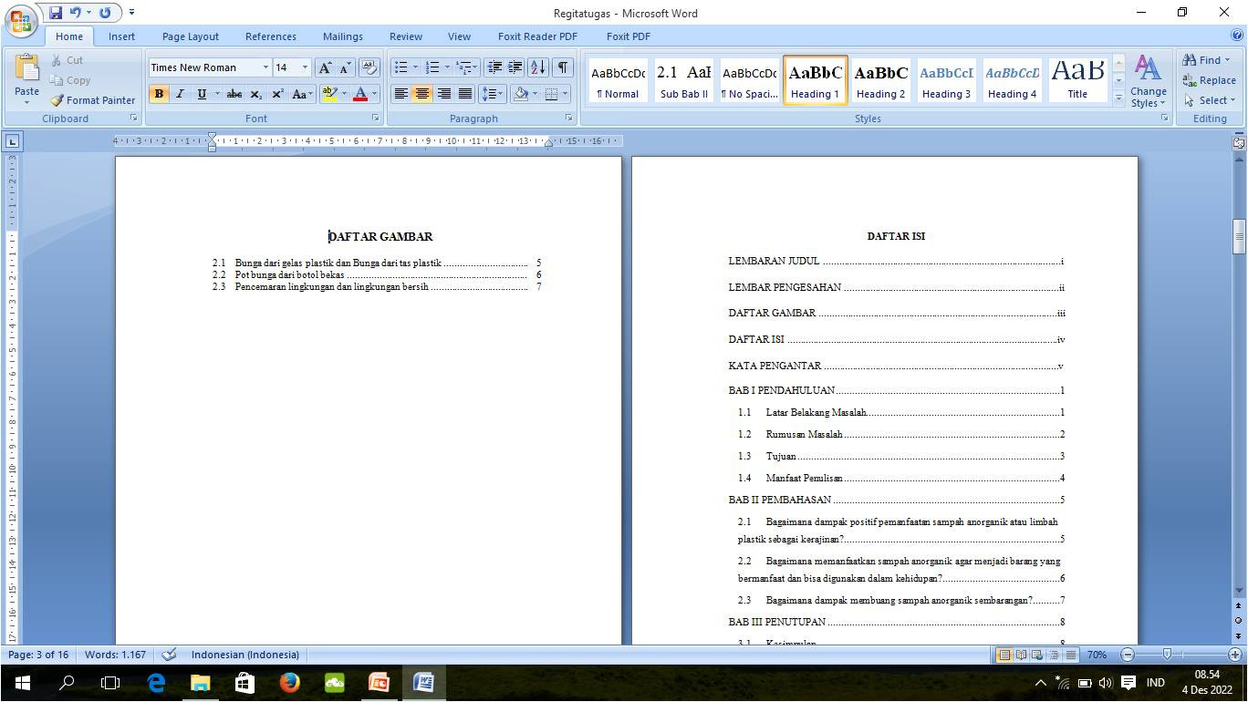Viewport: 1248px width, 702px height.
Task: Open the Paragraph dialog launcher
Action: tap(569, 119)
